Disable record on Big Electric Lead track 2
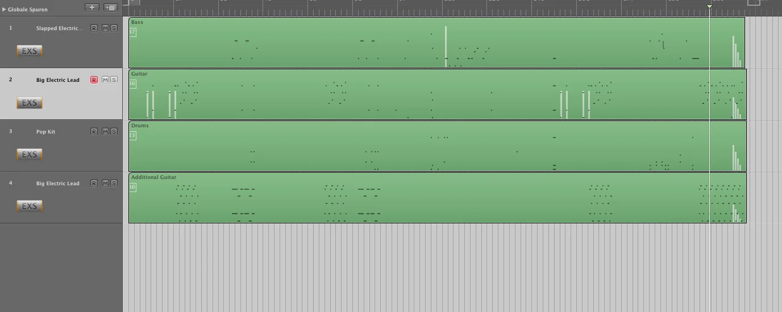Viewport: 782px width, 312px height. [94, 80]
